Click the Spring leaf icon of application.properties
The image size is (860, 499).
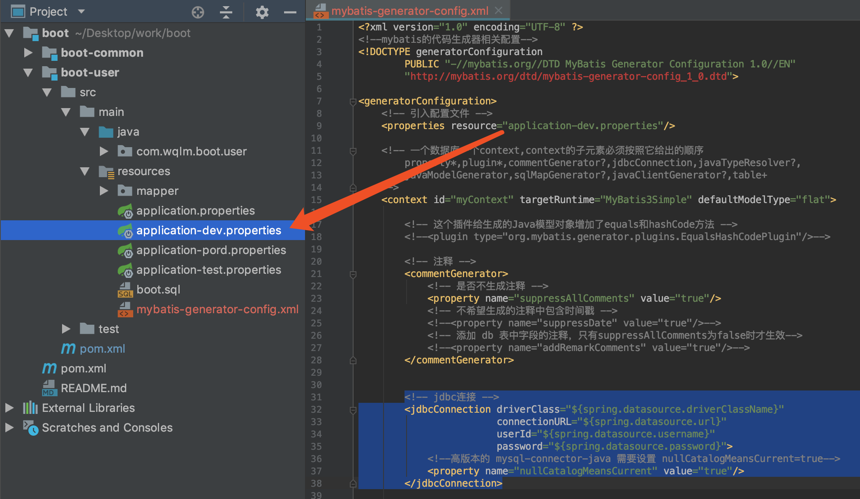click(125, 211)
